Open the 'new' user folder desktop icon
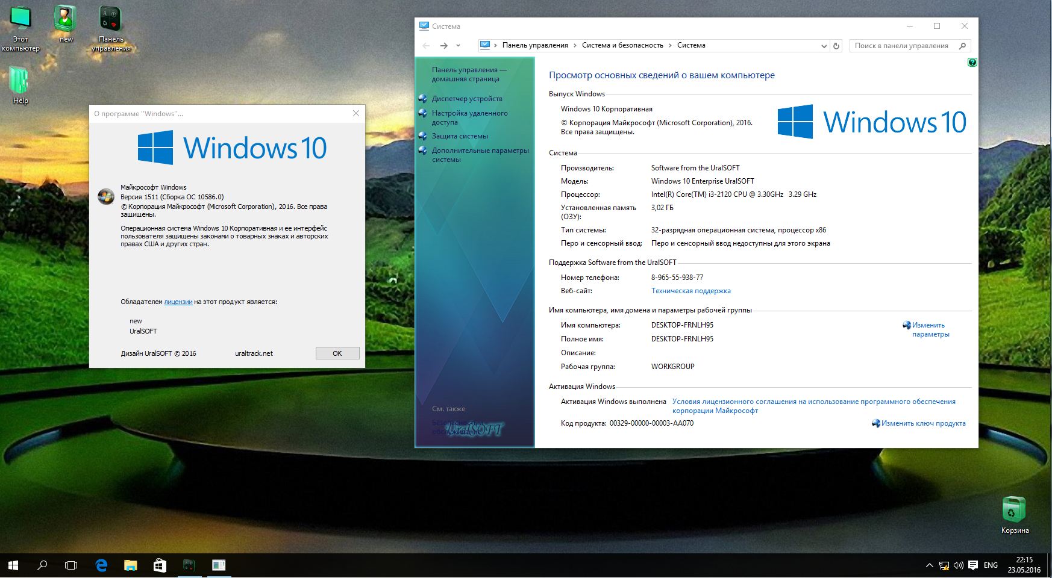 [66, 24]
